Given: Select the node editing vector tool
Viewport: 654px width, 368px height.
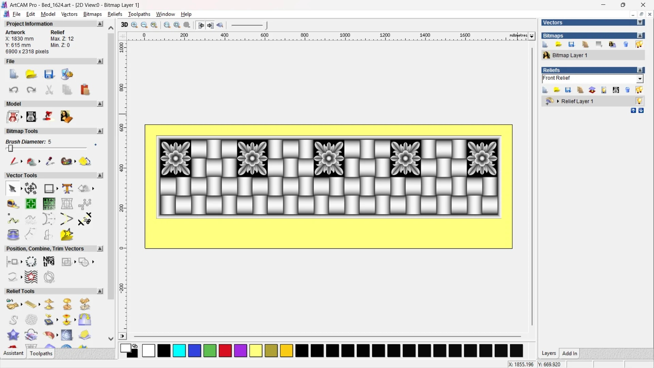Looking at the screenshot, I should 13,219.
